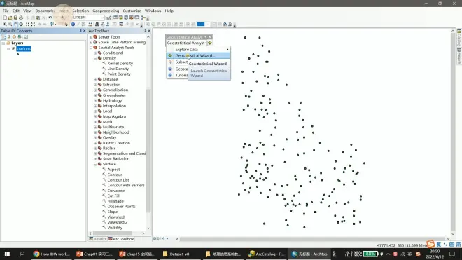Open the Contour with Barriers tool
Image resolution: width=462 pixels, height=260 pixels.
point(126,185)
